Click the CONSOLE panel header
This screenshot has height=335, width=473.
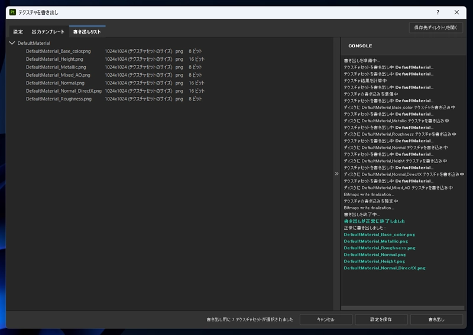pos(360,46)
